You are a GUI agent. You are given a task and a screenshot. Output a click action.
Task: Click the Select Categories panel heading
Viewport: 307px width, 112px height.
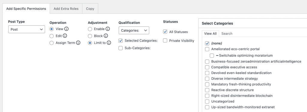[x=217, y=23]
